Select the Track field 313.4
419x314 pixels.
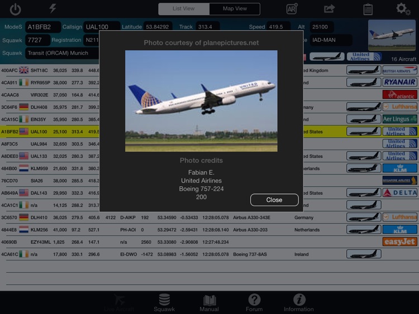208,27
